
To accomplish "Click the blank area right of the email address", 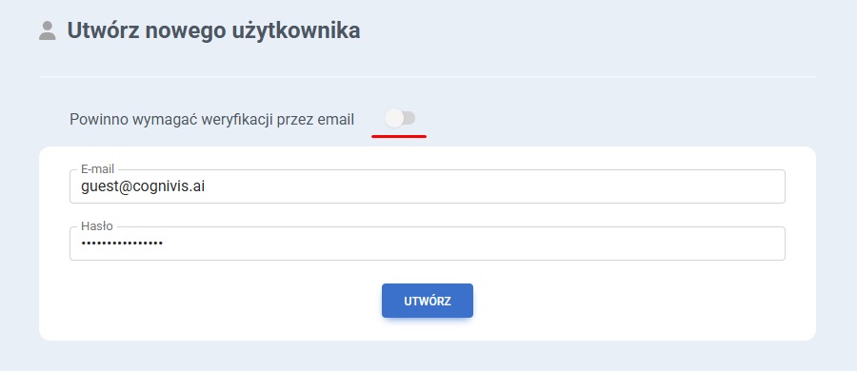I will [x=492, y=186].
